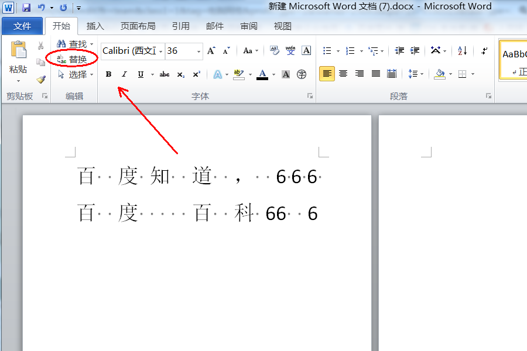Apply strikethrough formatting
Screen dimensions: 527x351
coord(165,74)
